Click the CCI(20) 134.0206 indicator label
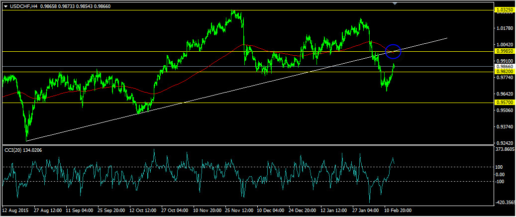 [x=23, y=150]
